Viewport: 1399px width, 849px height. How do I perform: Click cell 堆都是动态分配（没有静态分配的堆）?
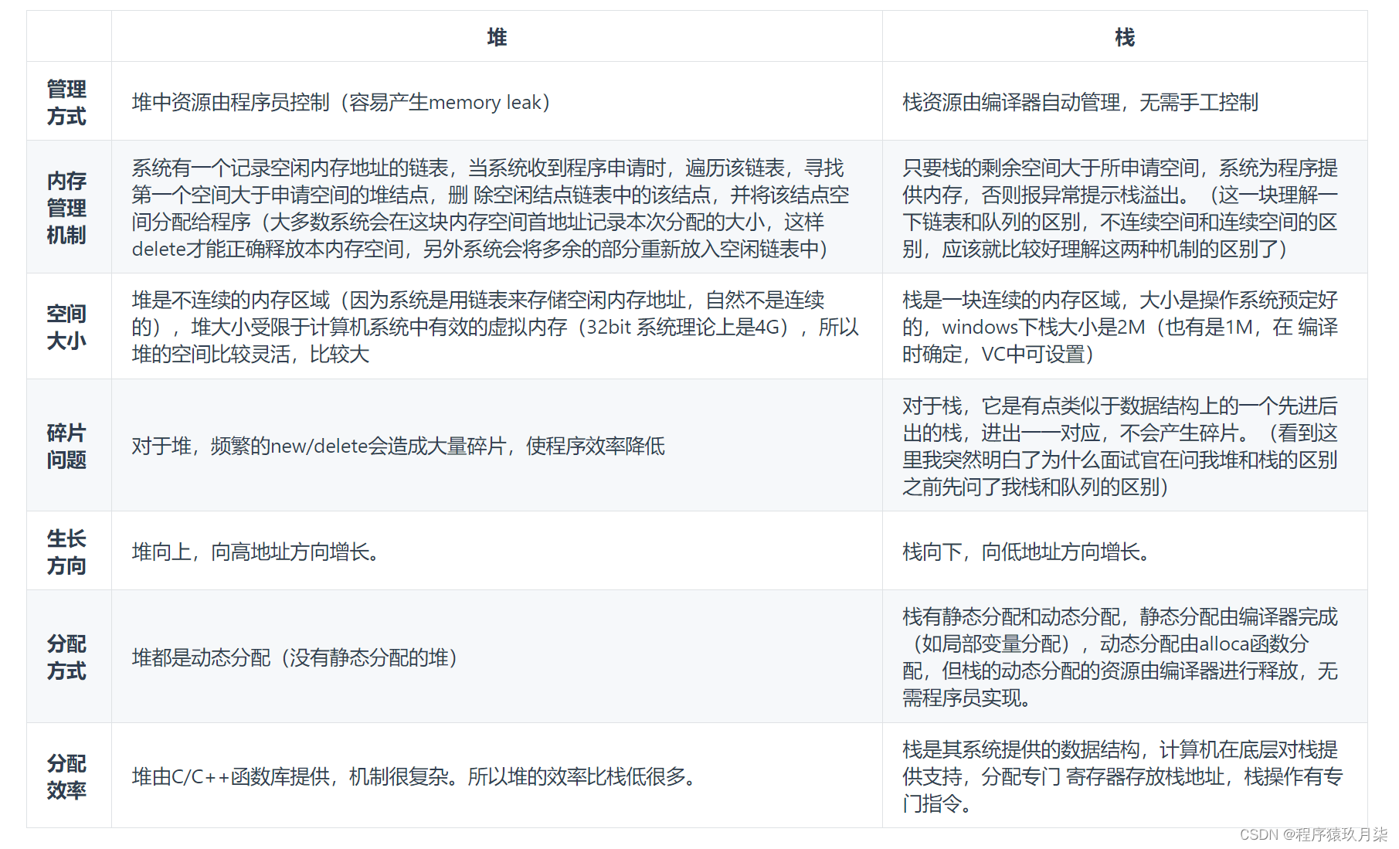tap(497, 657)
